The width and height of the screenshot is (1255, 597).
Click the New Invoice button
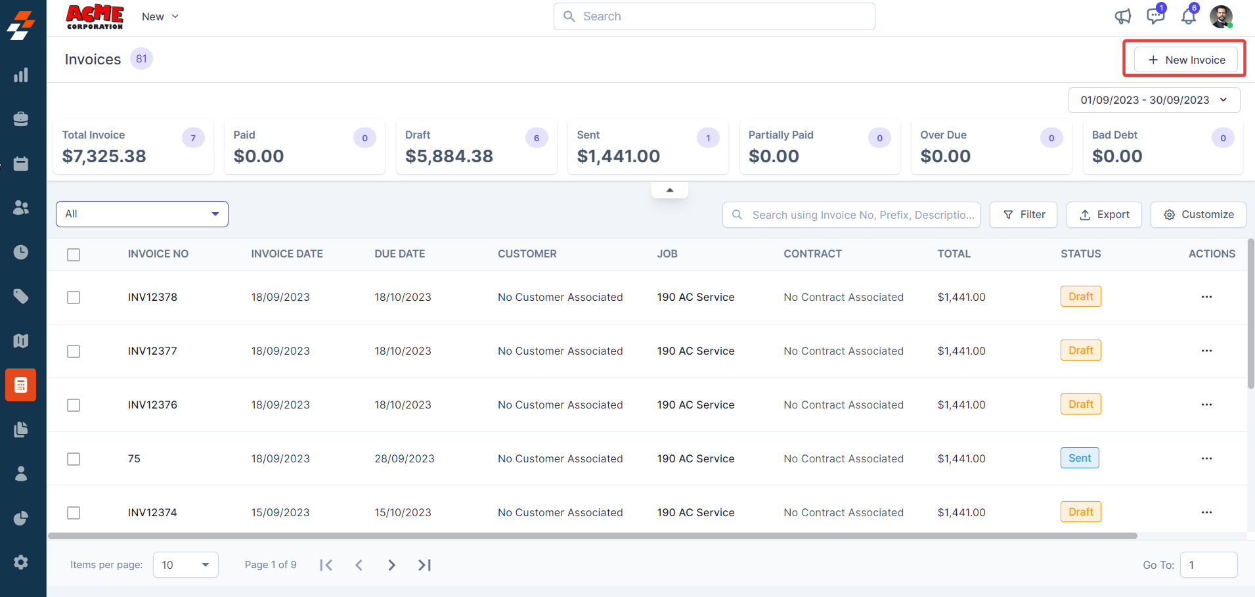pyautogui.click(x=1185, y=60)
